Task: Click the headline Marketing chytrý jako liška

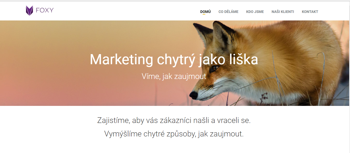Action: pos(174,60)
